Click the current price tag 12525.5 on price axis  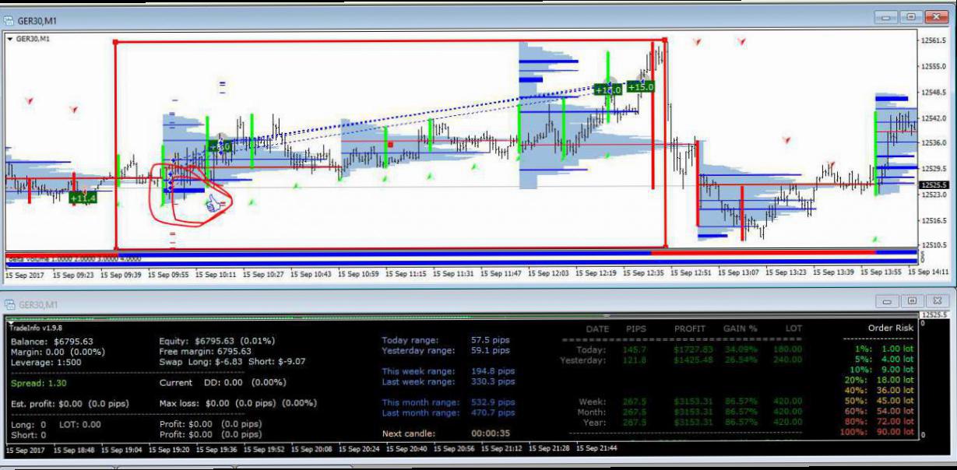coord(934,185)
